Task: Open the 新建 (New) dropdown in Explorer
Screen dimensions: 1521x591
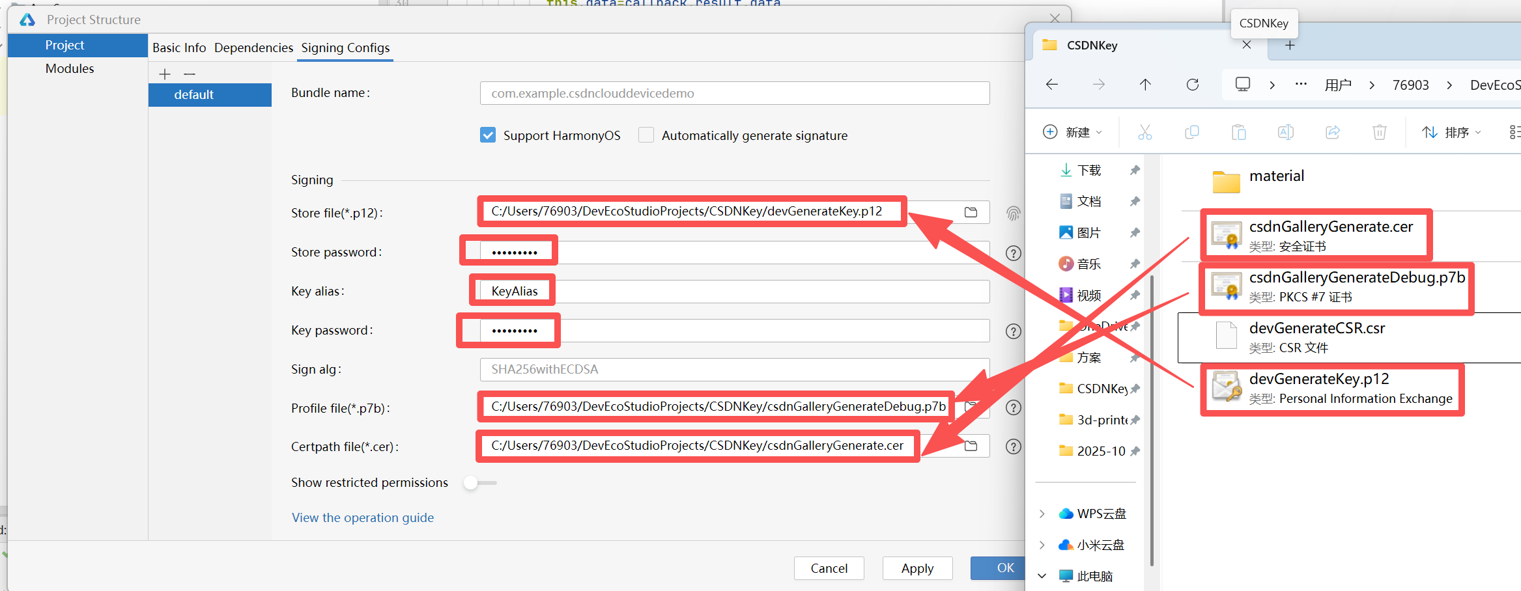Action: pyautogui.click(x=1072, y=132)
